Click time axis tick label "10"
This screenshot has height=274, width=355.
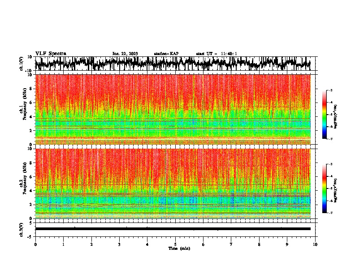[x=315, y=244]
